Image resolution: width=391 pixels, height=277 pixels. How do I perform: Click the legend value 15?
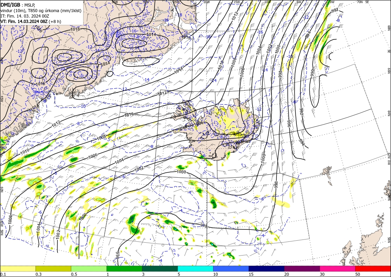coord(251,274)
